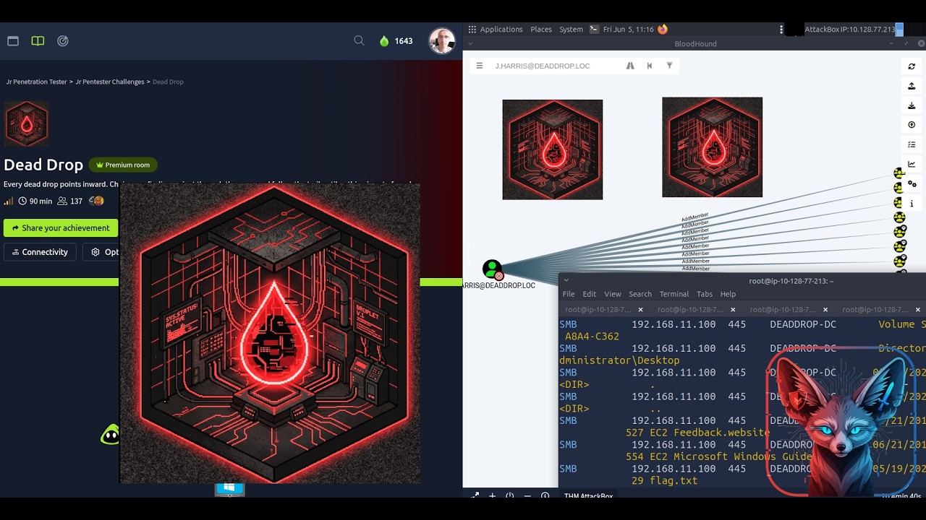The width and height of the screenshot is (926, 520).
Task: Open Applications menu in AttackBox panel
Action: [x=501, y=30]
